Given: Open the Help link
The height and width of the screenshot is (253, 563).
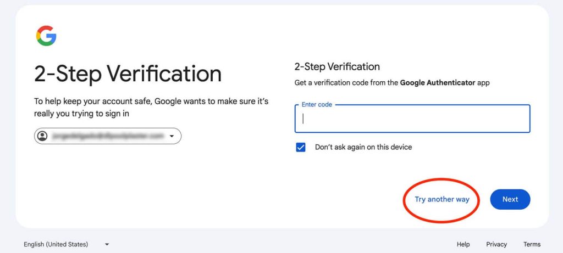Looking at the screenshot, I should coord(463,244).
